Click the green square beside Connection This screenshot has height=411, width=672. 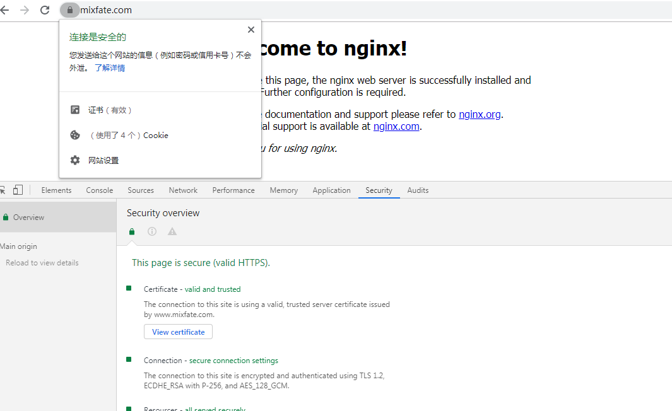(x=129, y=359)
